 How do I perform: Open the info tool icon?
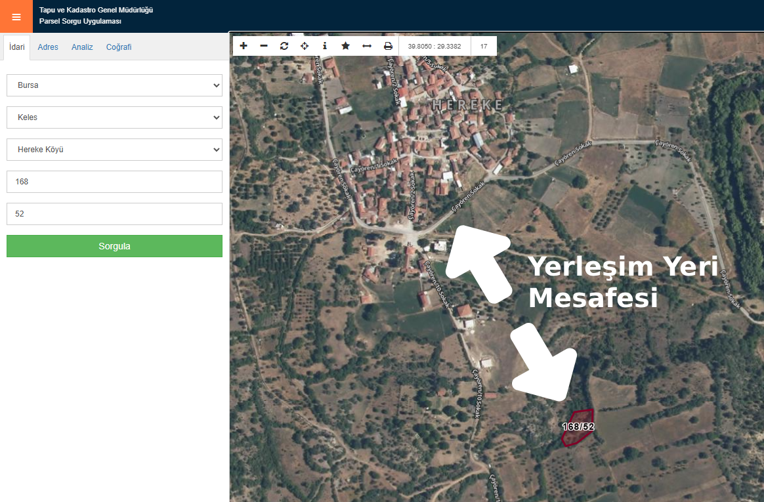click(325, 46)
